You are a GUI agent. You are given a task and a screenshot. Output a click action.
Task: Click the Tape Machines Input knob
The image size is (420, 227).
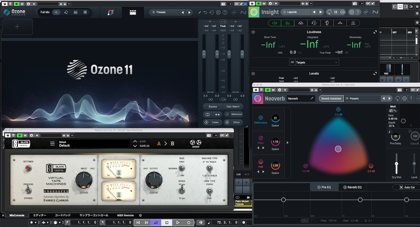click(x=84, y=180)
